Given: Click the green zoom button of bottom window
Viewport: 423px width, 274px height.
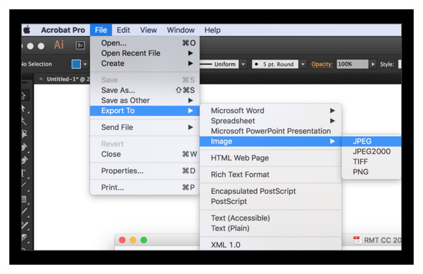Looking at the screenshot, I should pyautogui.click(x=144, y=240).
